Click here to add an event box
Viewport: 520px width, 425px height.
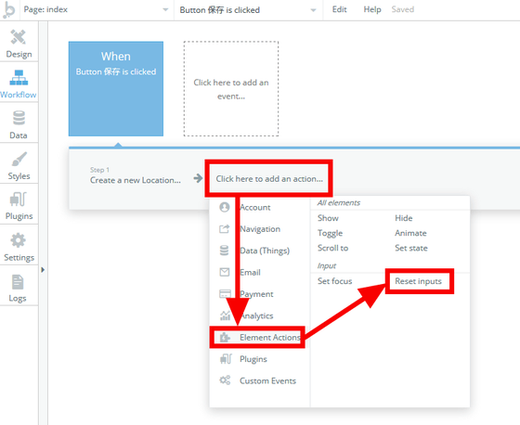point(231,89)
